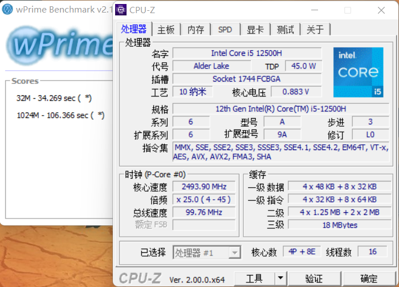Click the 确定 button
The height and width of the screenshot is (287, 399).
click(369, 278)
